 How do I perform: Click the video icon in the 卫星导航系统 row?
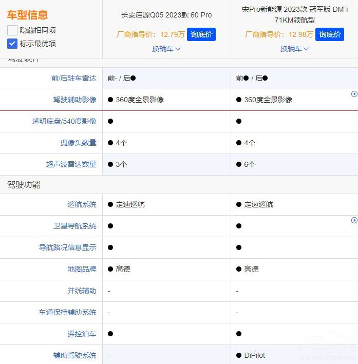(x=354, y=220)
